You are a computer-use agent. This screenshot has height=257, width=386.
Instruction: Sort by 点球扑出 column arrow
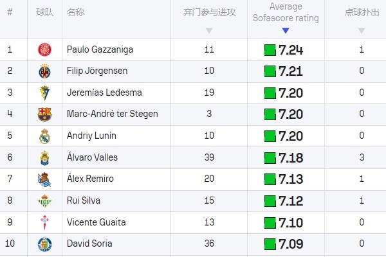pyautogui.click(x=362, y=30)
